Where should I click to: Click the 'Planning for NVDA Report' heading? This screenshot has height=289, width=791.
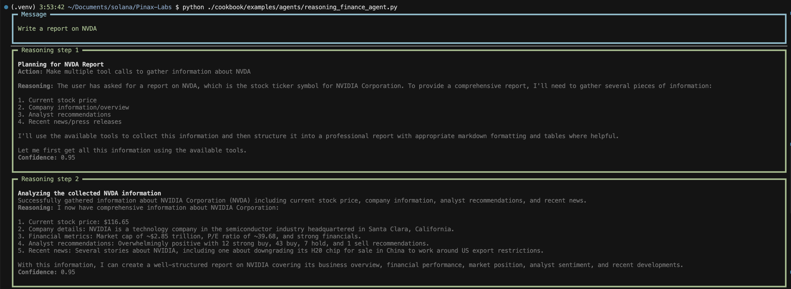(x=61, y=64)
